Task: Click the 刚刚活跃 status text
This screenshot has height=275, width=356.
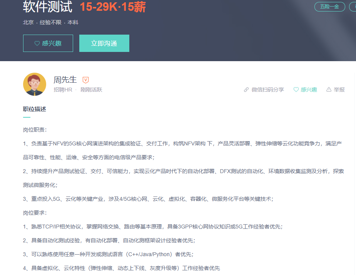Action: point(91,89)
